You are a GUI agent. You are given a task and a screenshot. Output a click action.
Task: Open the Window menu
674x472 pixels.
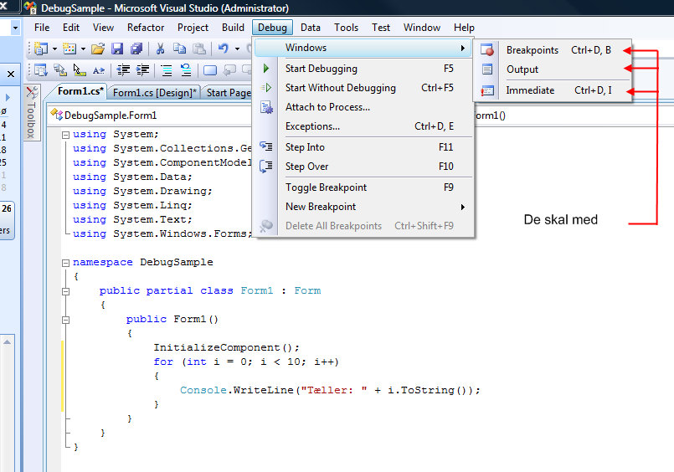422,28
